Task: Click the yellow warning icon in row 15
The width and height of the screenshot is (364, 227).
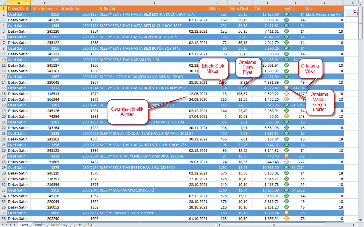Action: point(286,88)
